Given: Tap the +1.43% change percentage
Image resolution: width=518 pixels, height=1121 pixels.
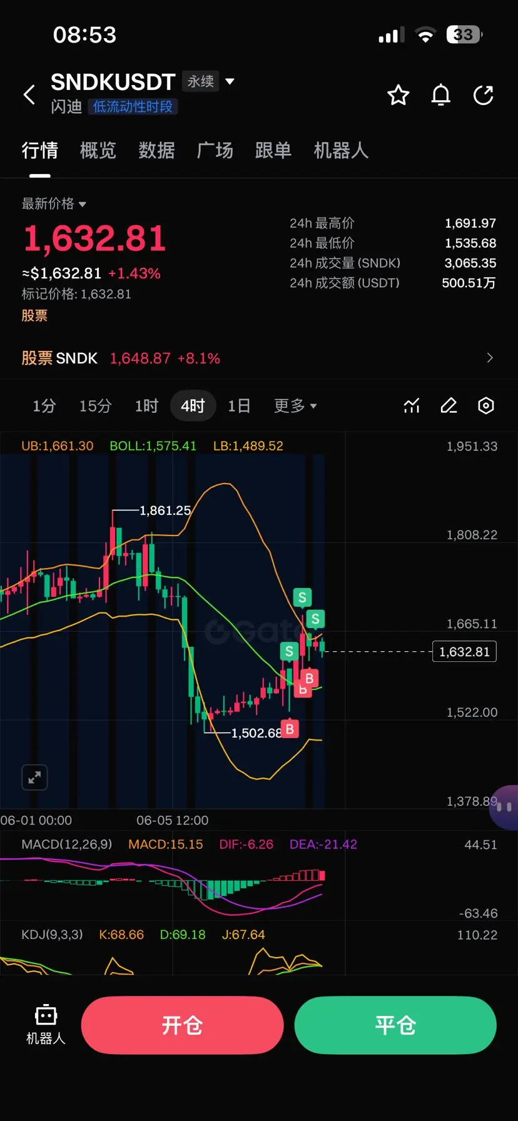Looking at the screenshot, I should pos(135,273).
